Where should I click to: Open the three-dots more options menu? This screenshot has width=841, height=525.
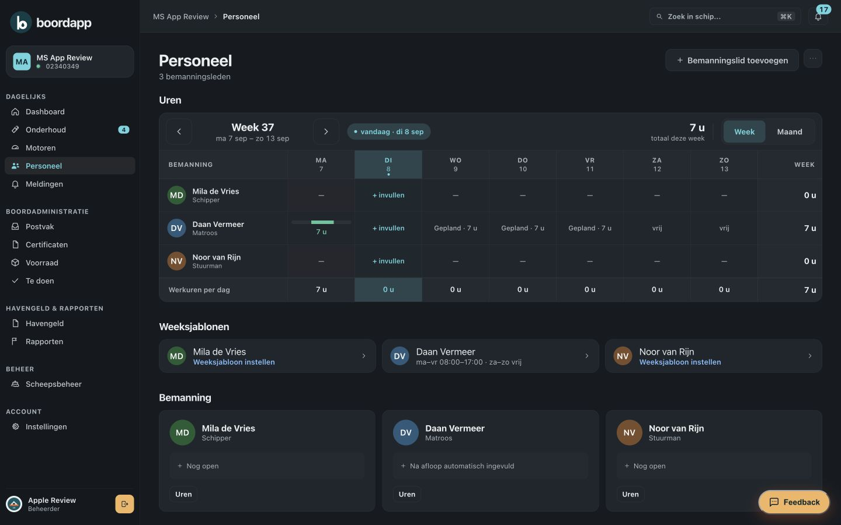click(812, 58)
